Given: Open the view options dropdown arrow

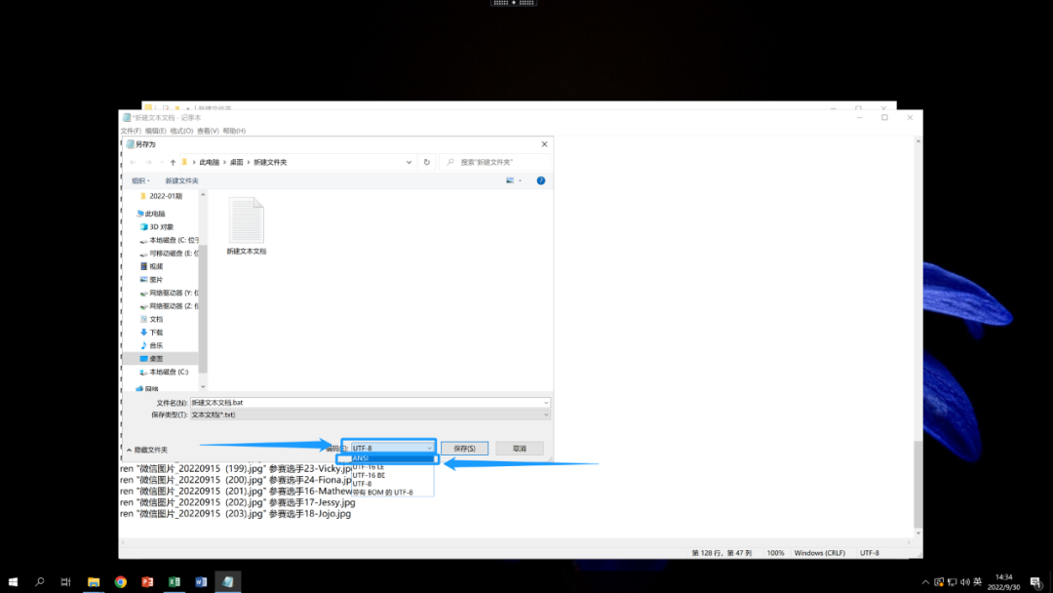Looking at the screenshot, I should (x=520, y=180).
